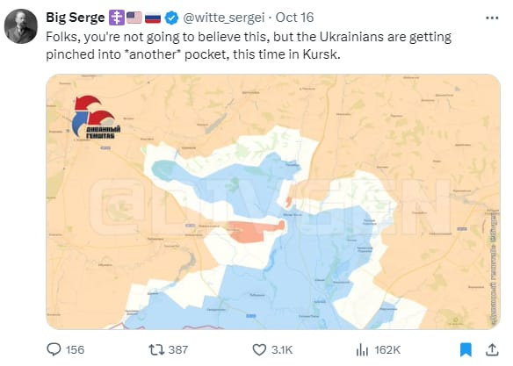Toggle the blue bookmark icon

[466, 349]
